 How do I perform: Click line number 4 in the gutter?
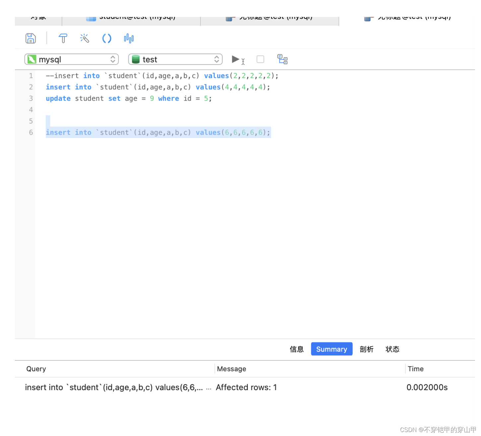click(x=31, y=110)
